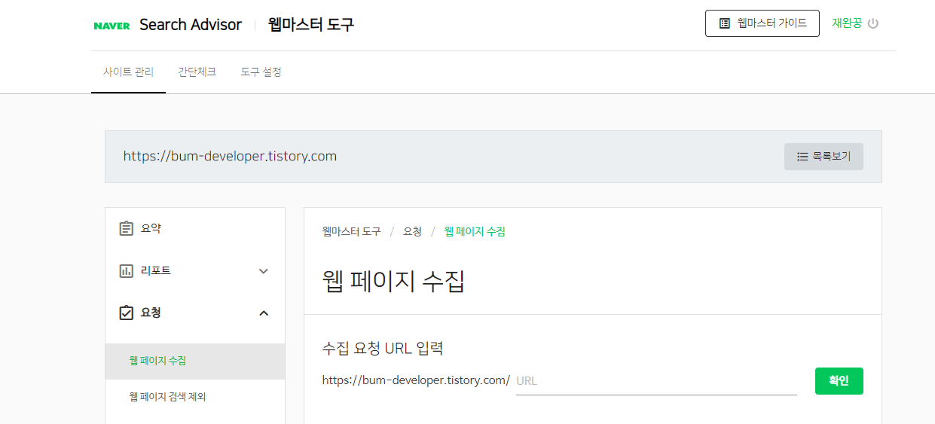
Task: Select the 사이트 관리 tab
Action: click(128, 72)
